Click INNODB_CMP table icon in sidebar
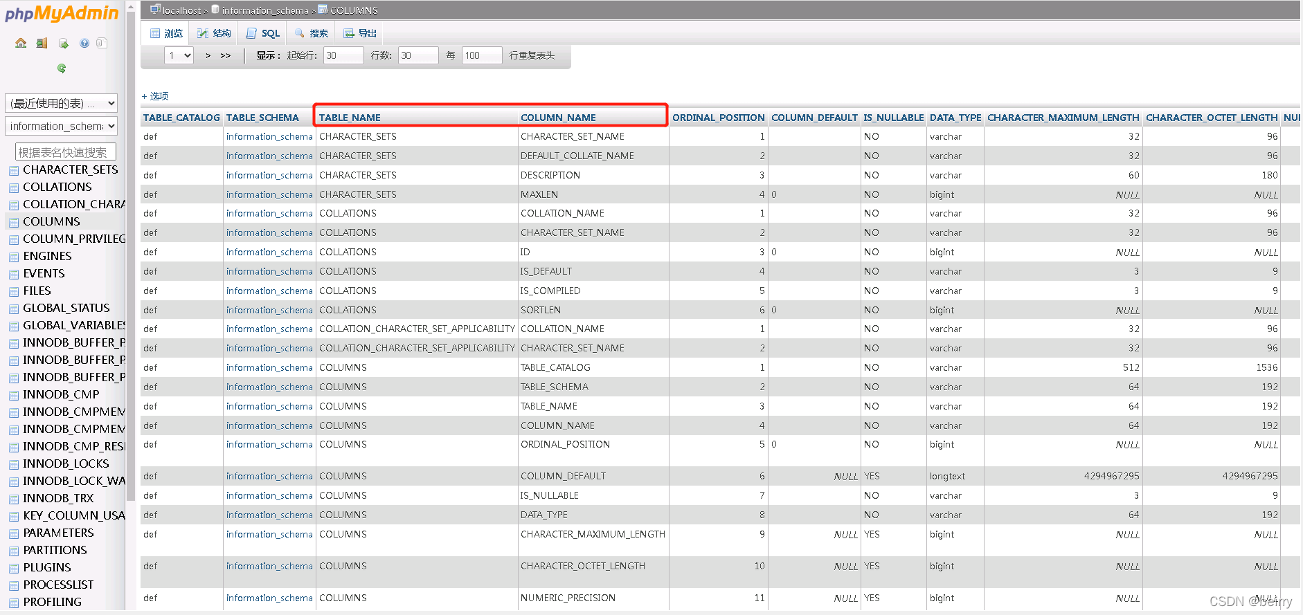 14,395
